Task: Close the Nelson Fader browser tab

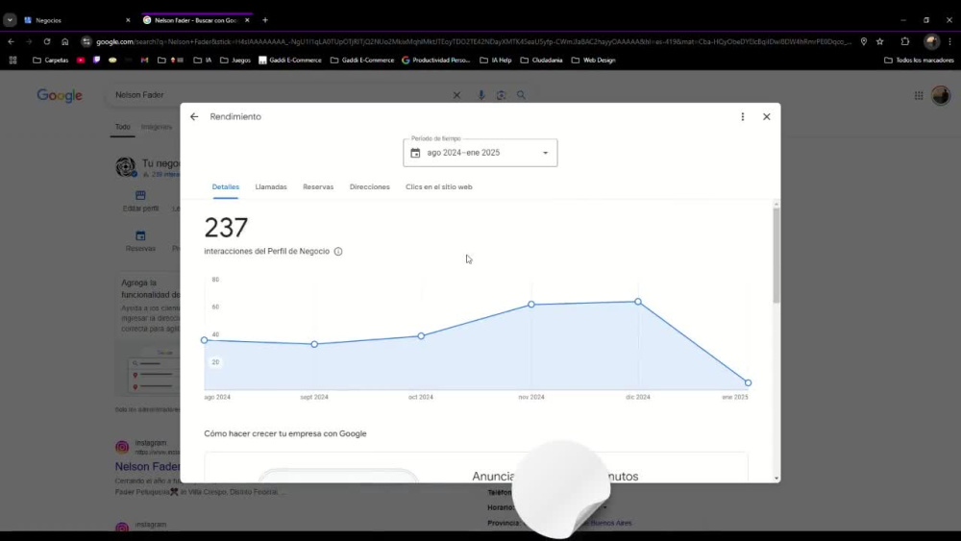Action: pos(247,20)
